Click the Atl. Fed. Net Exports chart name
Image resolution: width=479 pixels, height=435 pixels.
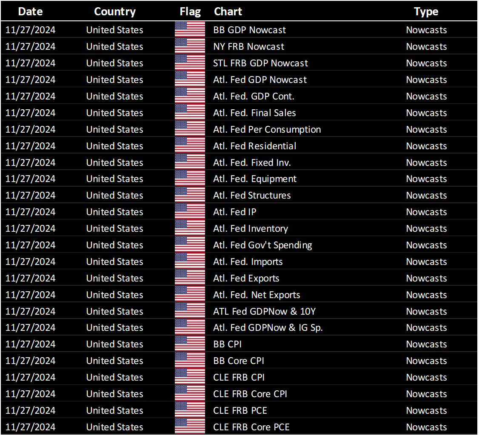[x=257, y=295]
